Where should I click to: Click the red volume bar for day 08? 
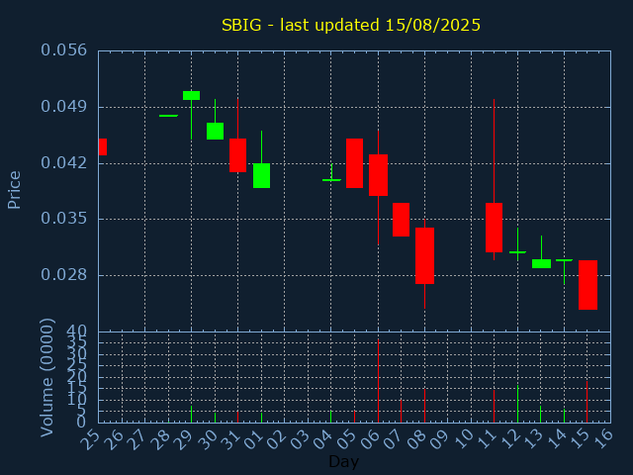[424, 406]
